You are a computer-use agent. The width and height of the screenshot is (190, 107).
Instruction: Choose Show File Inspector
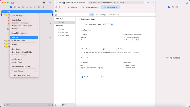(x=24, y=33)
